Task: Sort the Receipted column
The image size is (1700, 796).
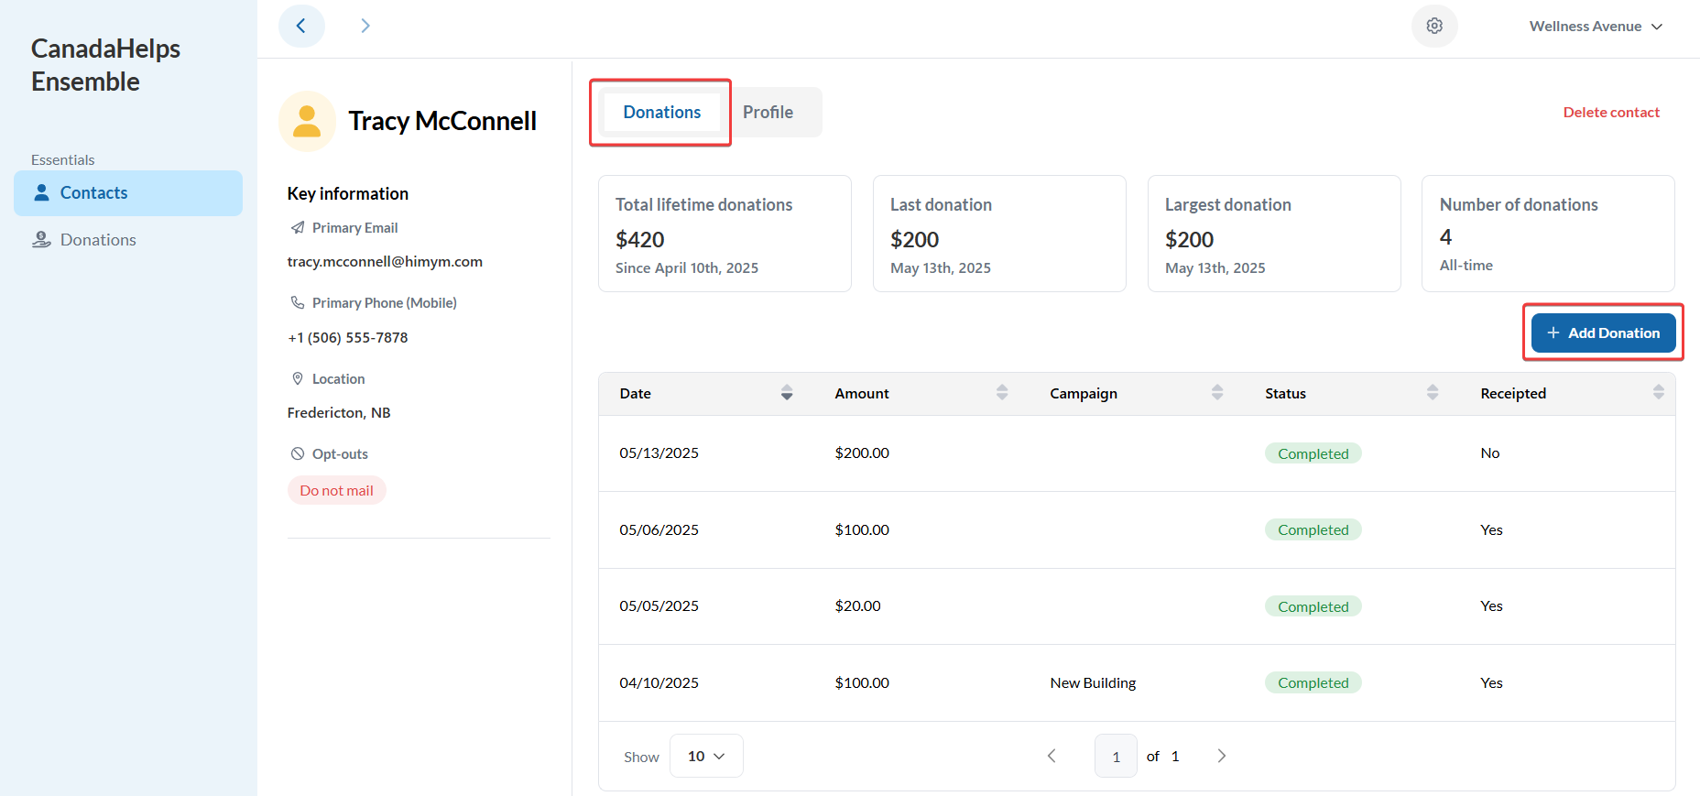Action: pyautogui.click(x=1658, y=393)
